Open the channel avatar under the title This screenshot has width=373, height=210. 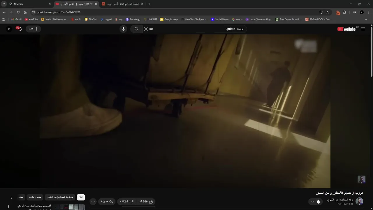coord(359,201)
